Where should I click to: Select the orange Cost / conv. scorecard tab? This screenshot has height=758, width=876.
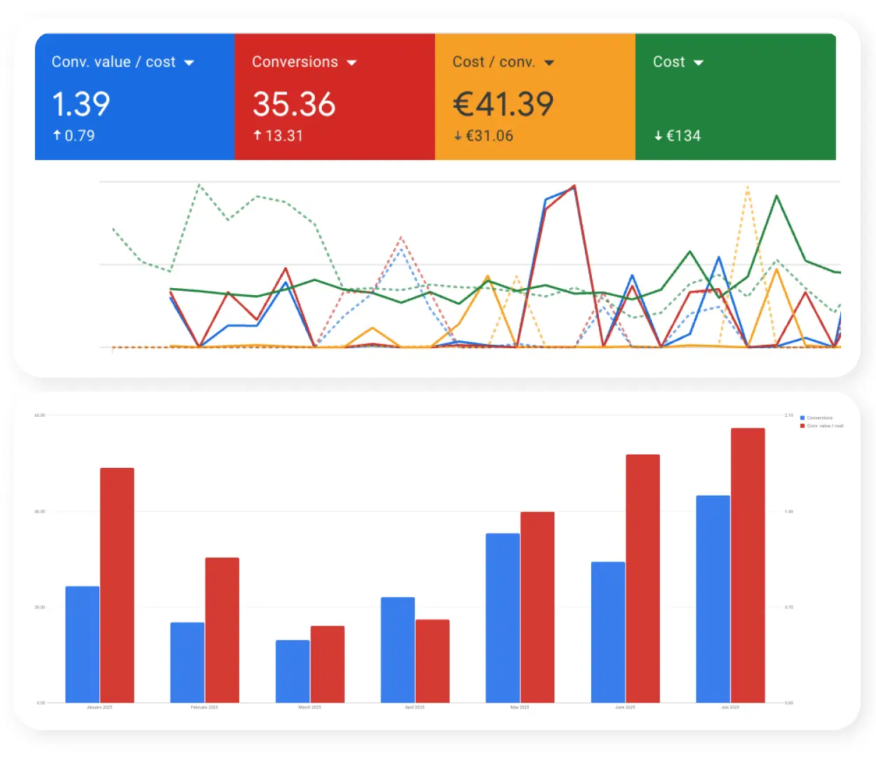coord(535,96)
